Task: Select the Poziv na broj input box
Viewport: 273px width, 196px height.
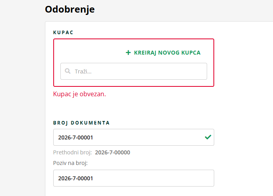Action: pyautogui.click(x=133, y=178)
